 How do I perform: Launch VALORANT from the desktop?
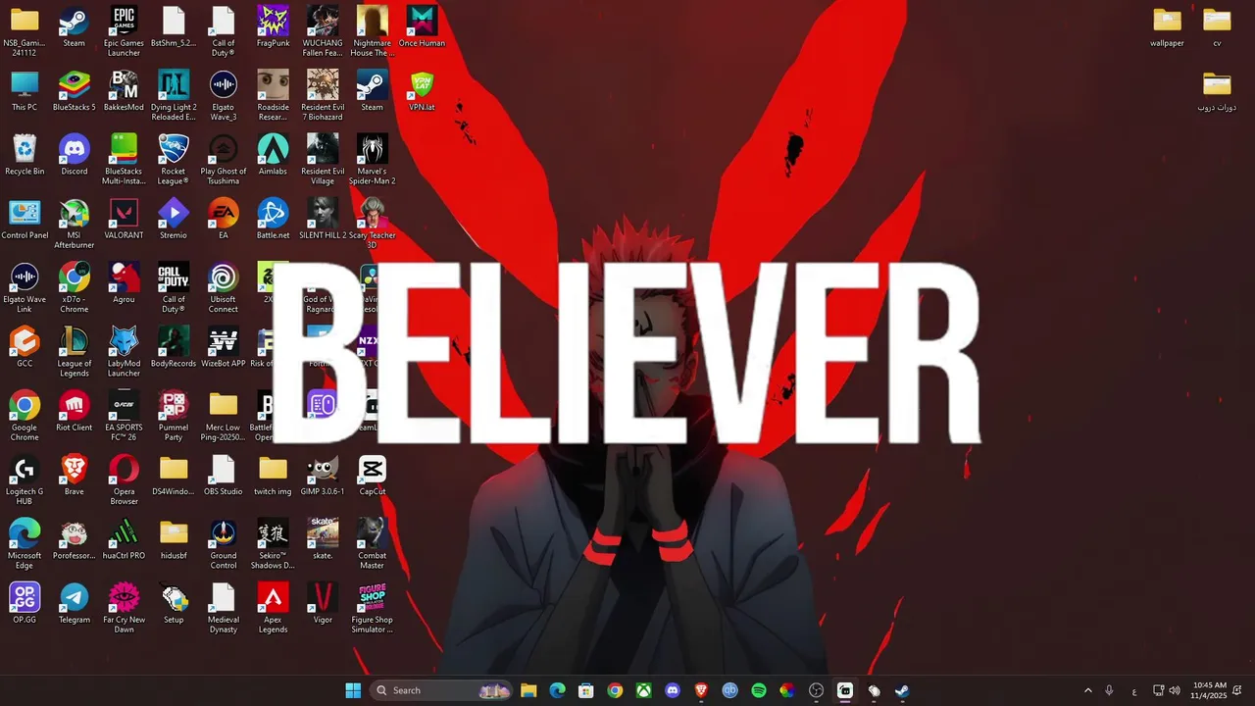pyautogui.click(x=124, y=219)
